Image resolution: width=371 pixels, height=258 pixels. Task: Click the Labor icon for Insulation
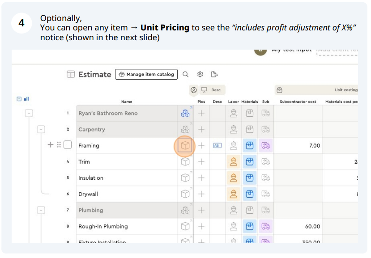pos(233,178)
